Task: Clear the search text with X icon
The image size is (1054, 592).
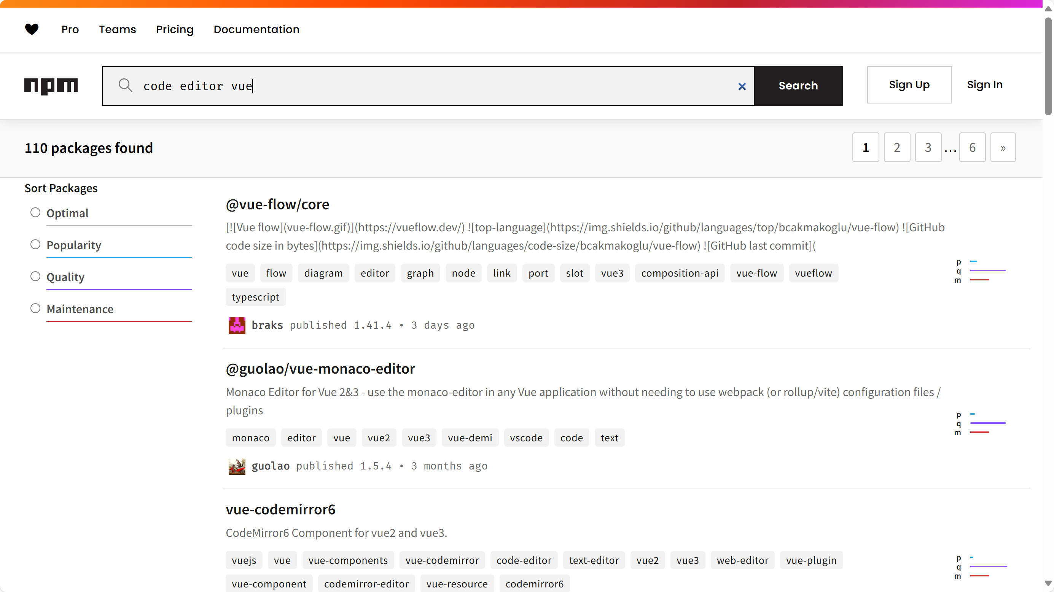Action: [x=742, y=86]
